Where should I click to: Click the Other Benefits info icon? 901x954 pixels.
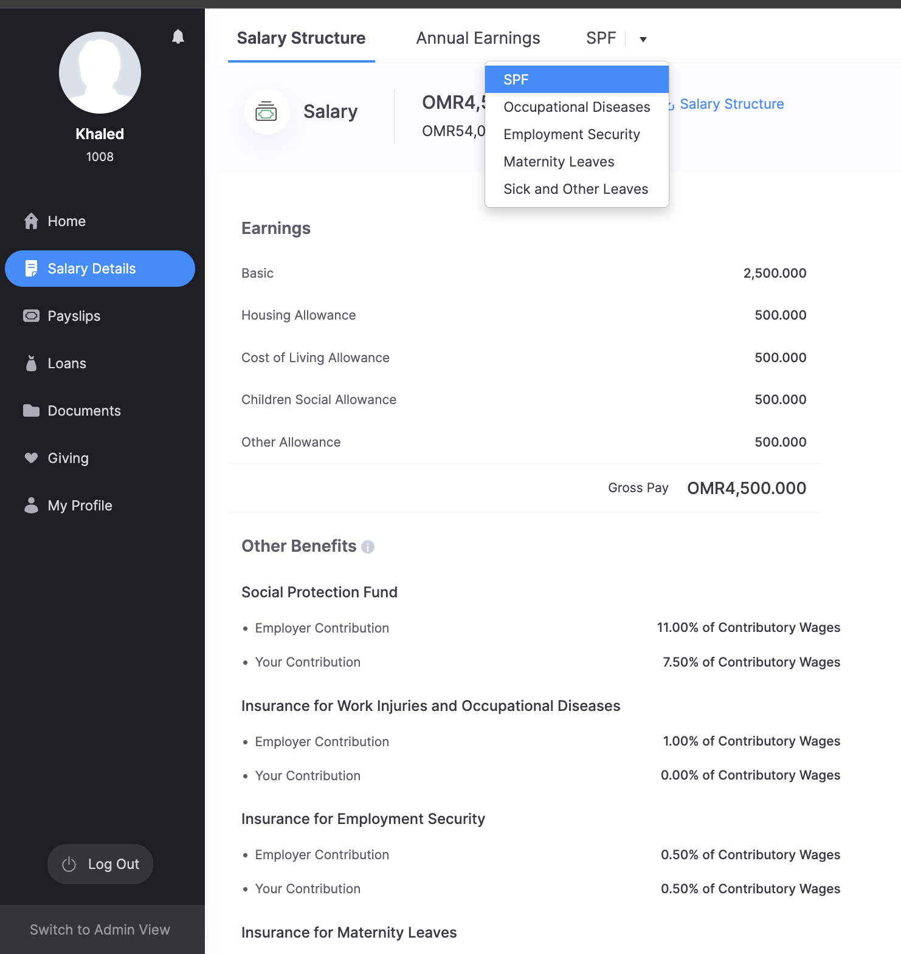(x=368, y=547)
